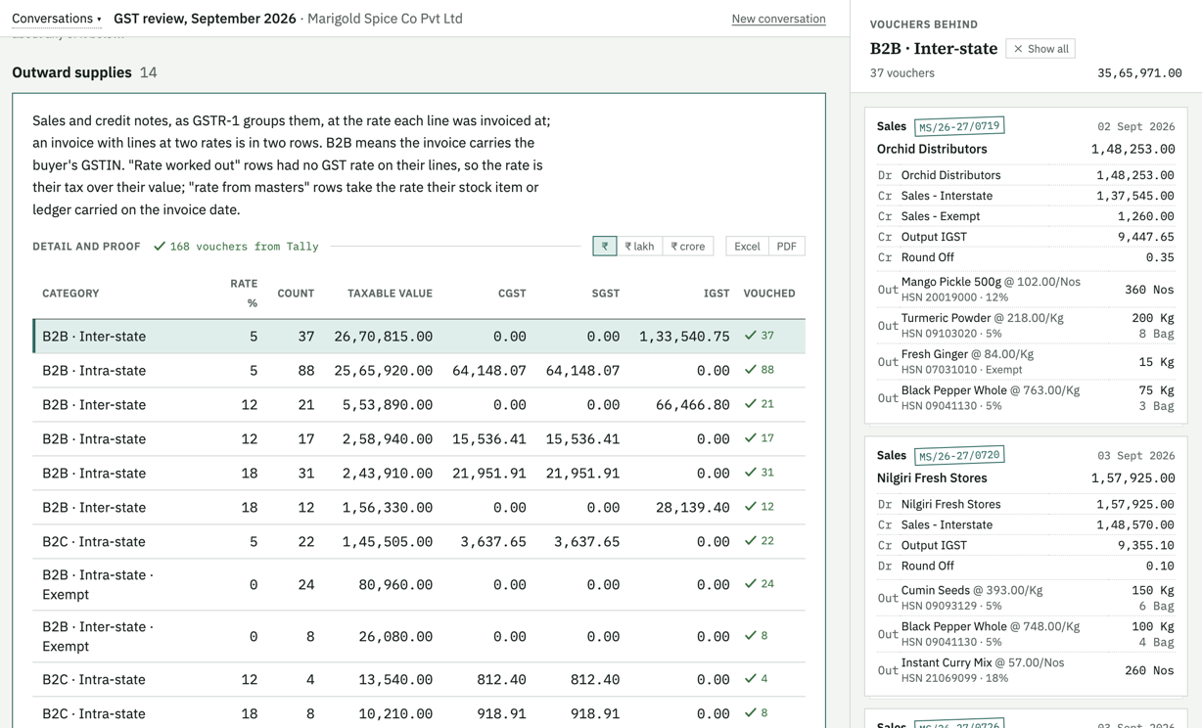Click the vouched checkmark with 31 vouchers
This screenshot has width=1202, height=728.
(760, 473)
